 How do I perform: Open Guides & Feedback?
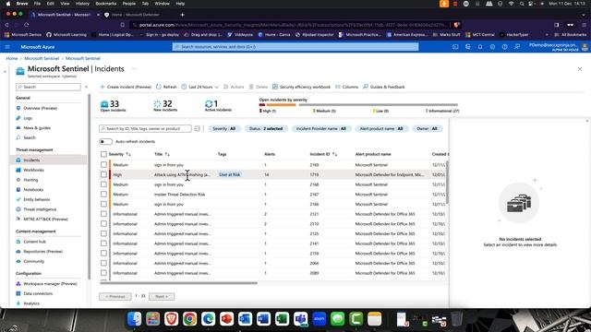[x=384, y=87]
